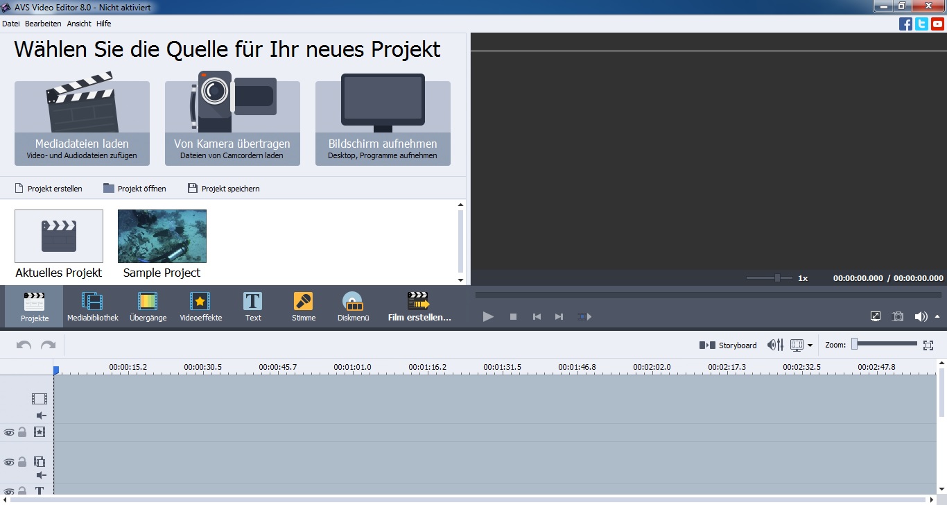Open the Datei menu
Image resolution: width=947 pixels, height=505 pixels.
pos(10,24)
